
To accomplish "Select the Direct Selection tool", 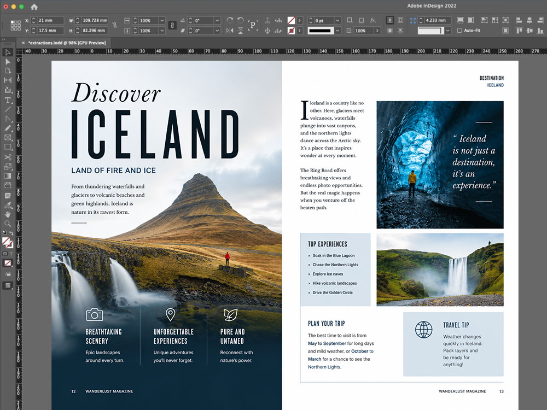I will coord(8,62).
